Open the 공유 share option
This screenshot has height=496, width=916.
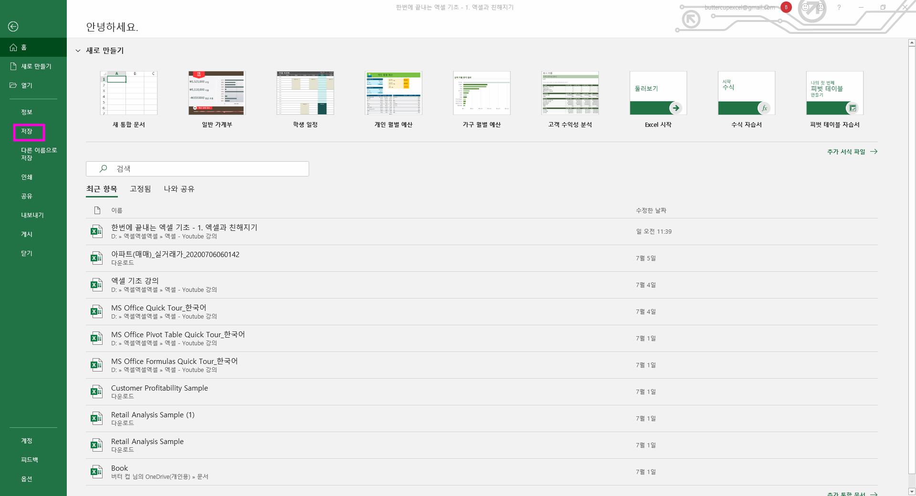pyautogui.click(x=33, y=196)
